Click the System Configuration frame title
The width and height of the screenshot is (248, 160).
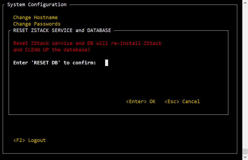click(x=37, y=5)
